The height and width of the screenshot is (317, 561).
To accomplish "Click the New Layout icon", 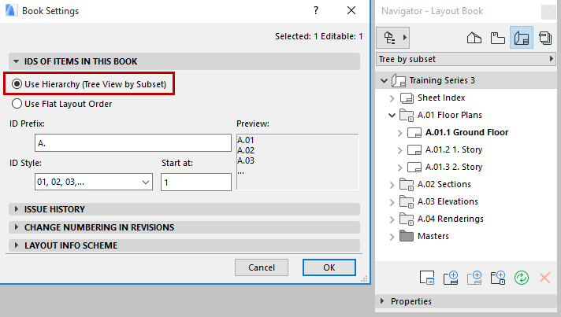I will point(451,277).
